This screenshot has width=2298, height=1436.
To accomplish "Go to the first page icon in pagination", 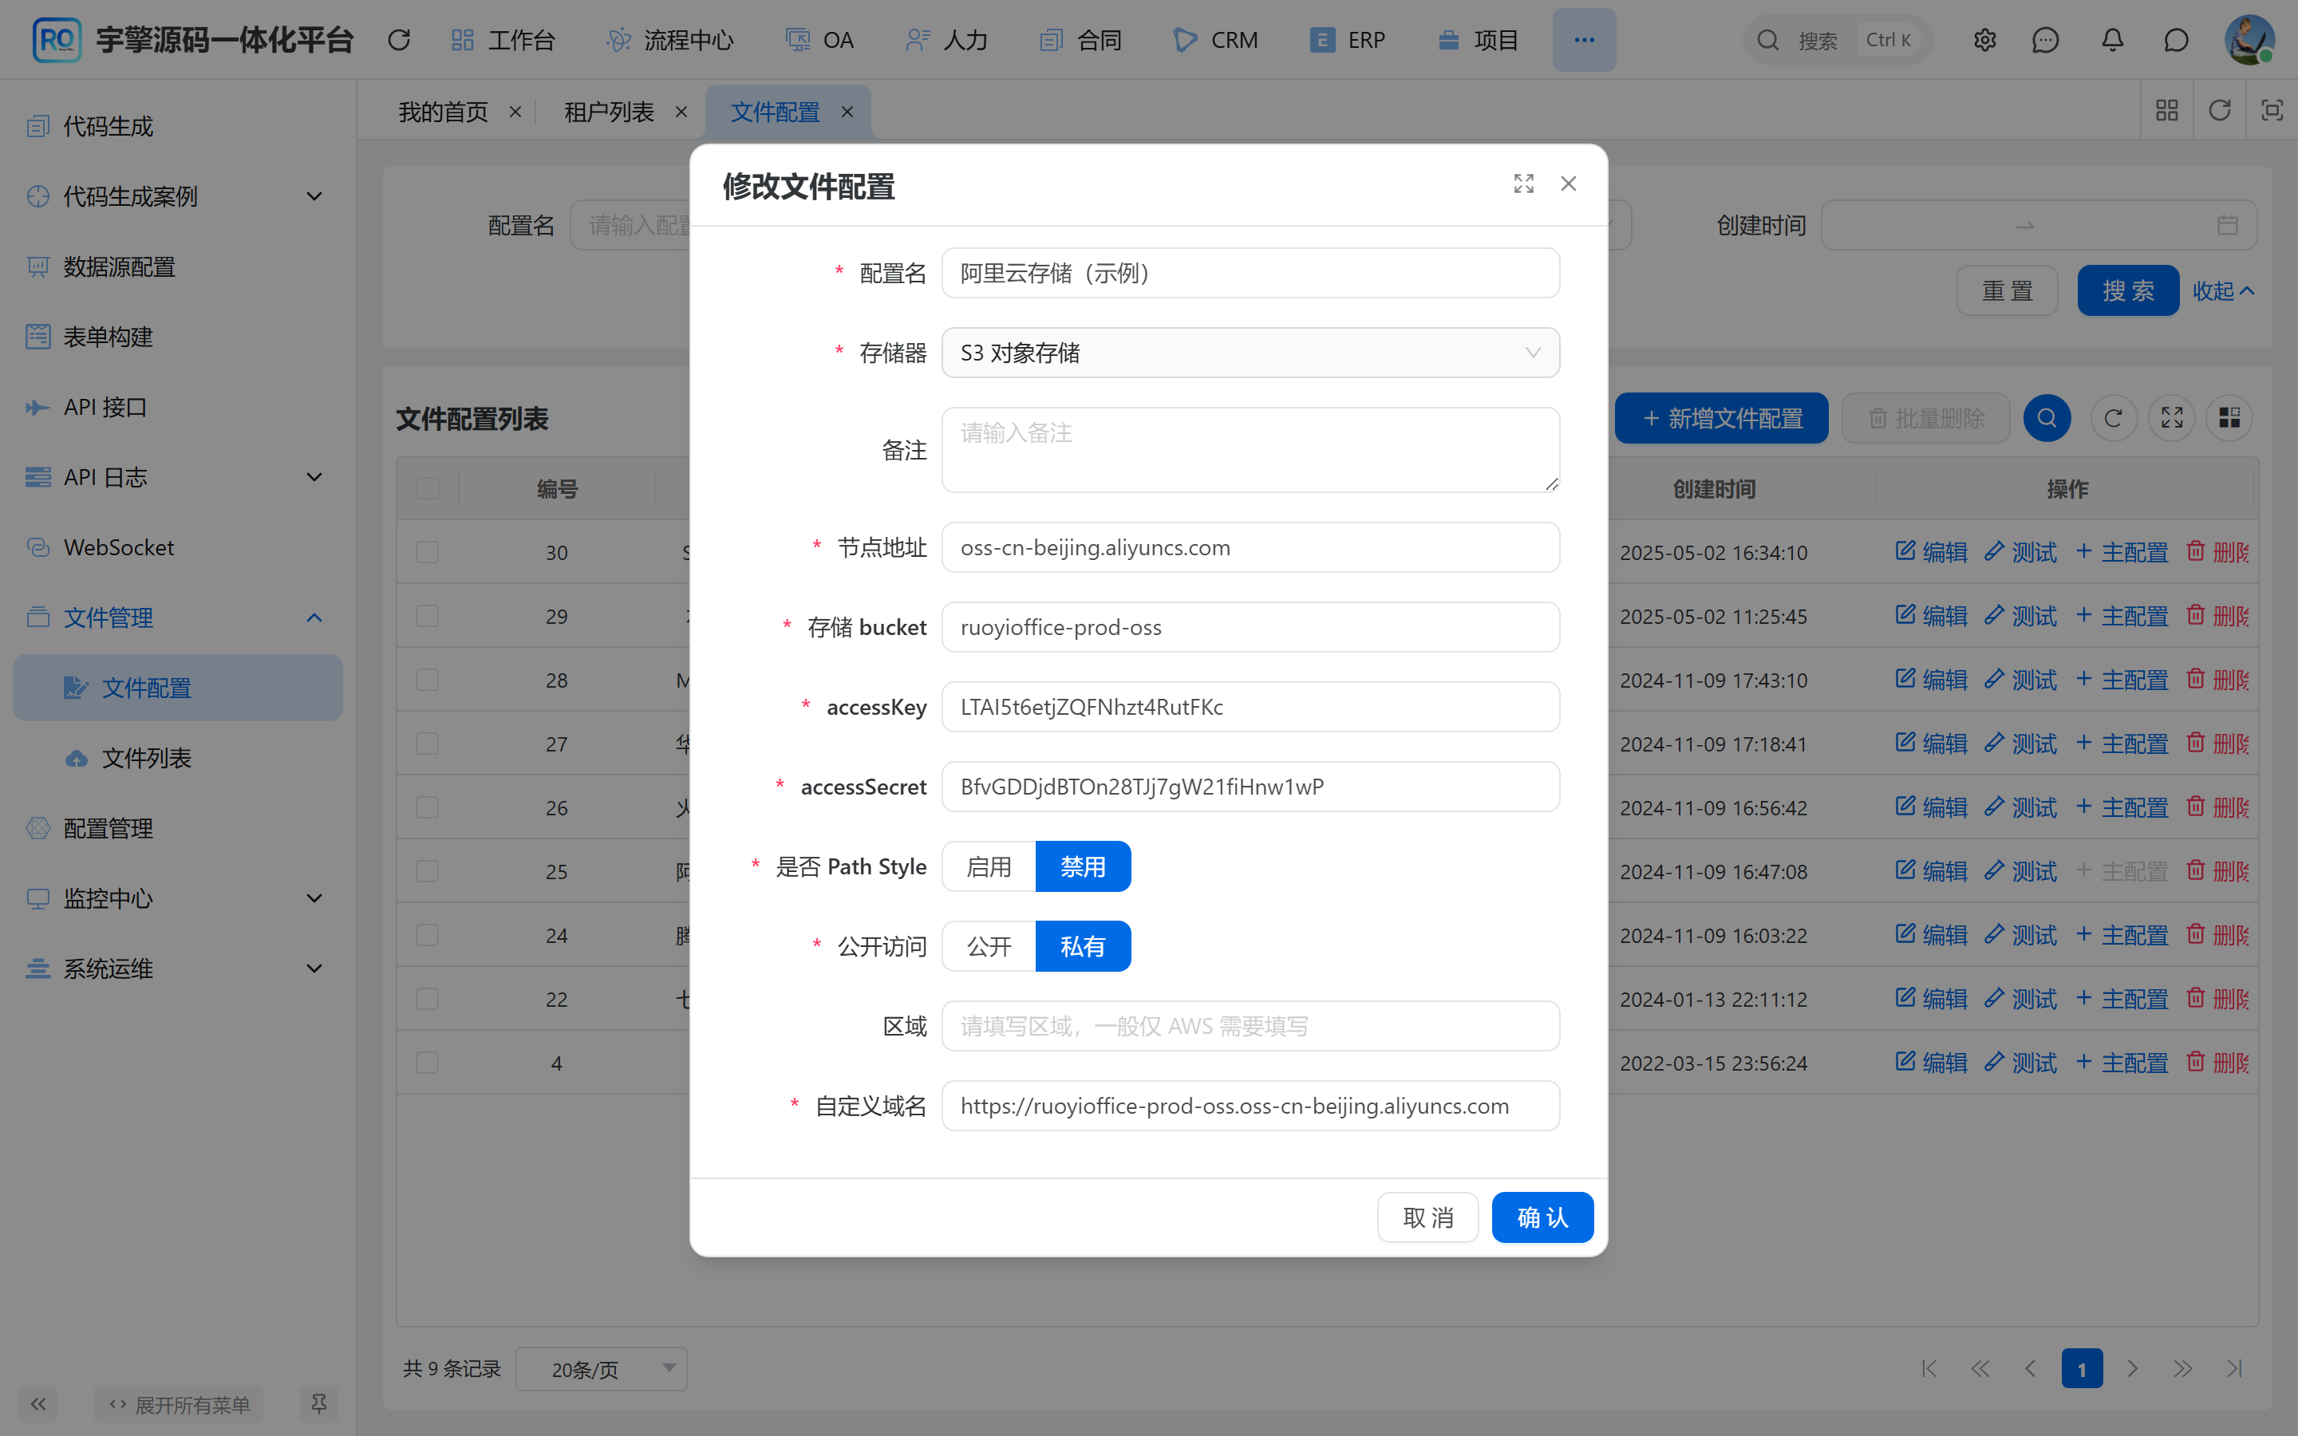I will click(1929, 1368).
